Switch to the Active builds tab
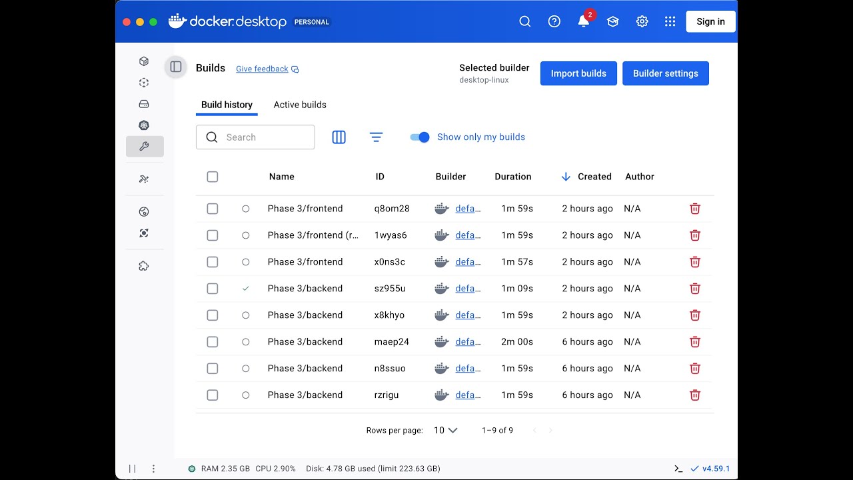Viewport: 853px width, 480px height. point(300,105)
